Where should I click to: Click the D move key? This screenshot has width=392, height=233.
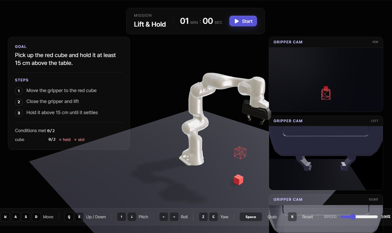coord(36,217)
